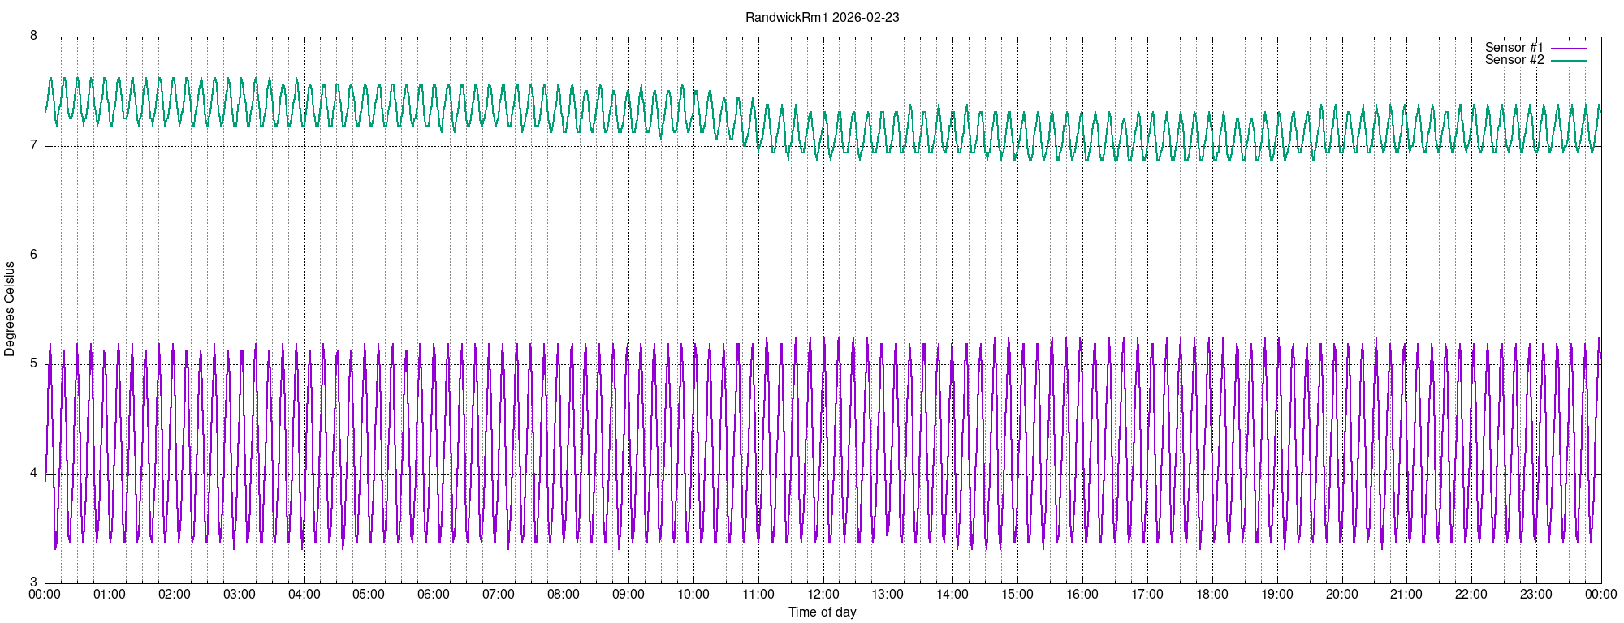This screenshot has width=1624, height=623.
Task: Click the Sensor #2 legend label
Action: click(x=1514, y=60)
